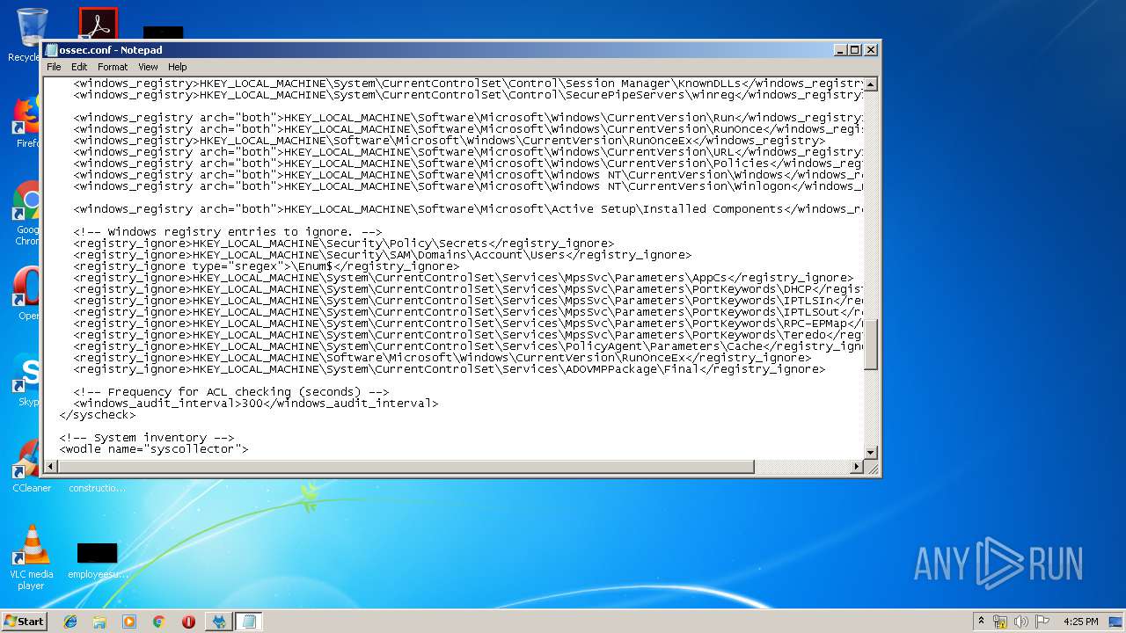
Task: Click the 'Windows registry entries to ignore' comment
Action: pos(227,232)
